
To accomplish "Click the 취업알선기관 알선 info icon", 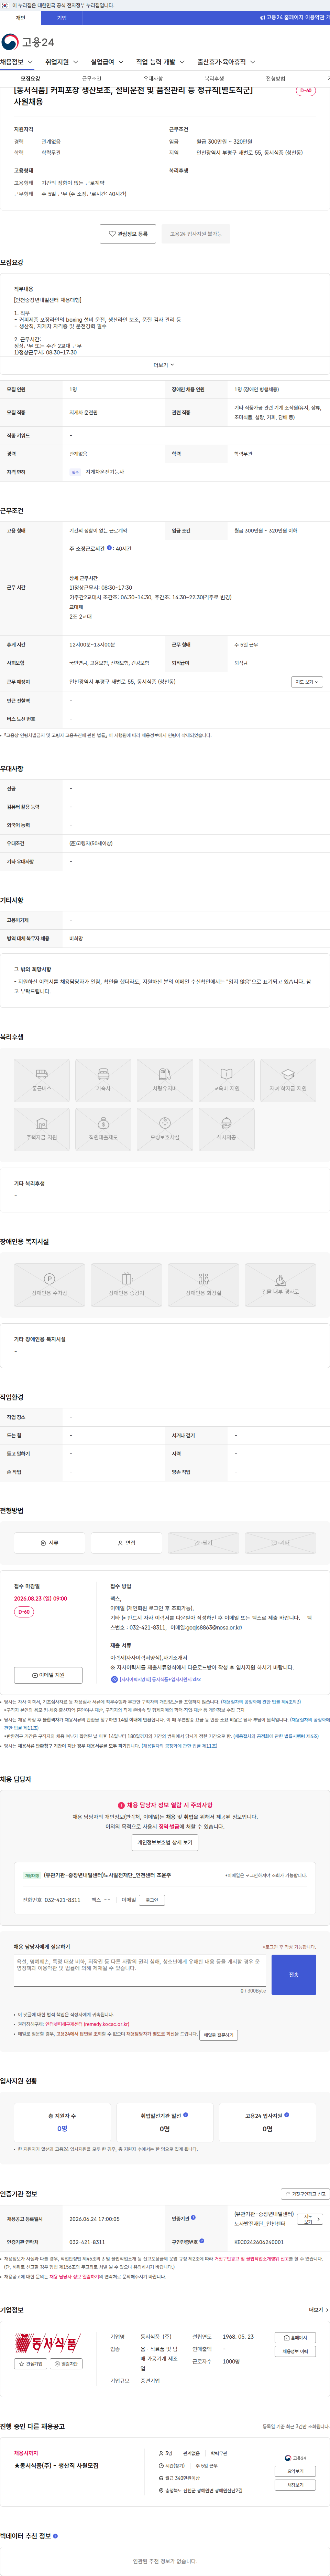I will [x=185, y=2115].
